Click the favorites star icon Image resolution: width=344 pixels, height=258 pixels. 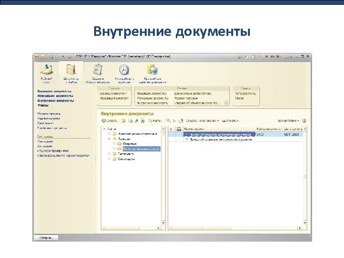[x=69, y=56]
